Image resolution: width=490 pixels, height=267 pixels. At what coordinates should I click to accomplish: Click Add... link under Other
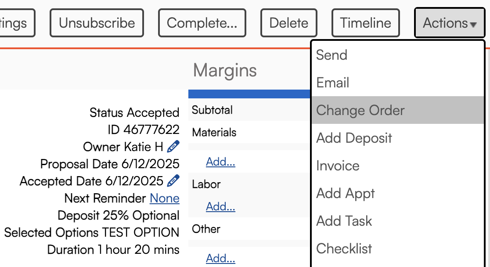(x=220, y=258)
